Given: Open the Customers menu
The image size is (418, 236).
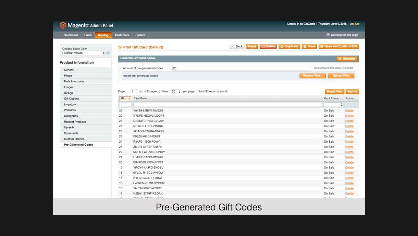Looking at the screenshot, I should point(122,35).
